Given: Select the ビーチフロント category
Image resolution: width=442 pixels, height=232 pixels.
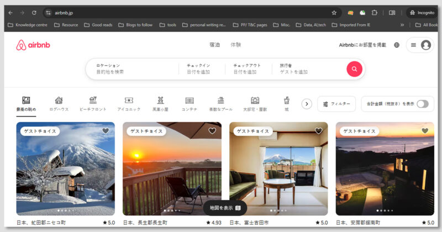Looking at the screenshot, I should click(93, 104).
